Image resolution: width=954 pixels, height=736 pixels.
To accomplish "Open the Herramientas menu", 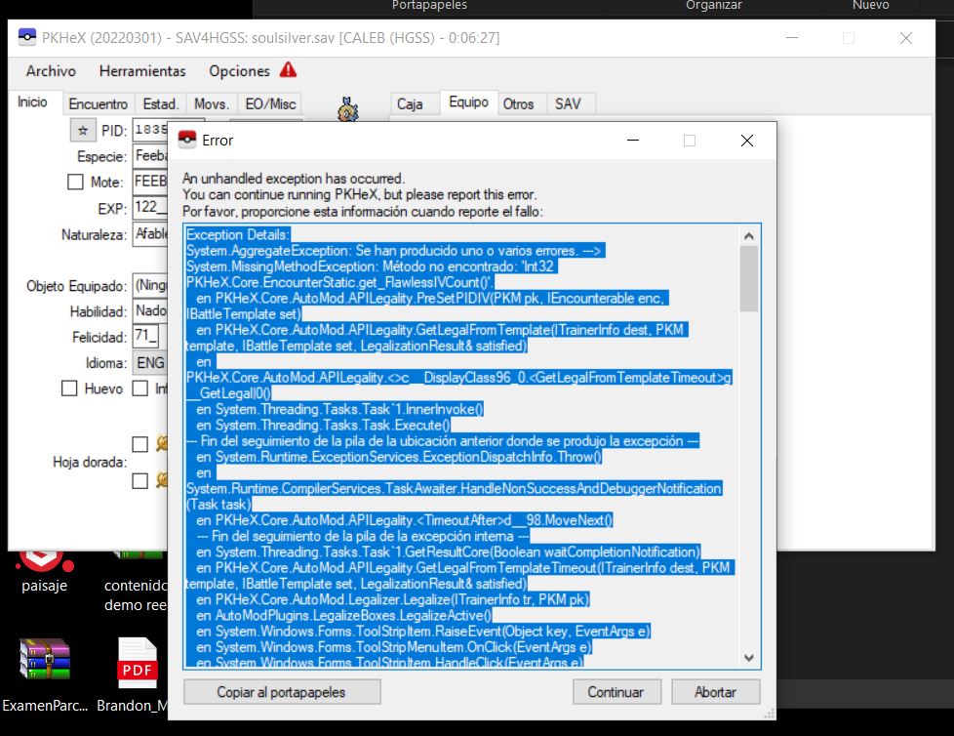I will [142, 71].
